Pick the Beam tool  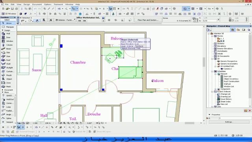pyautogui.click(x=8, y=49)
